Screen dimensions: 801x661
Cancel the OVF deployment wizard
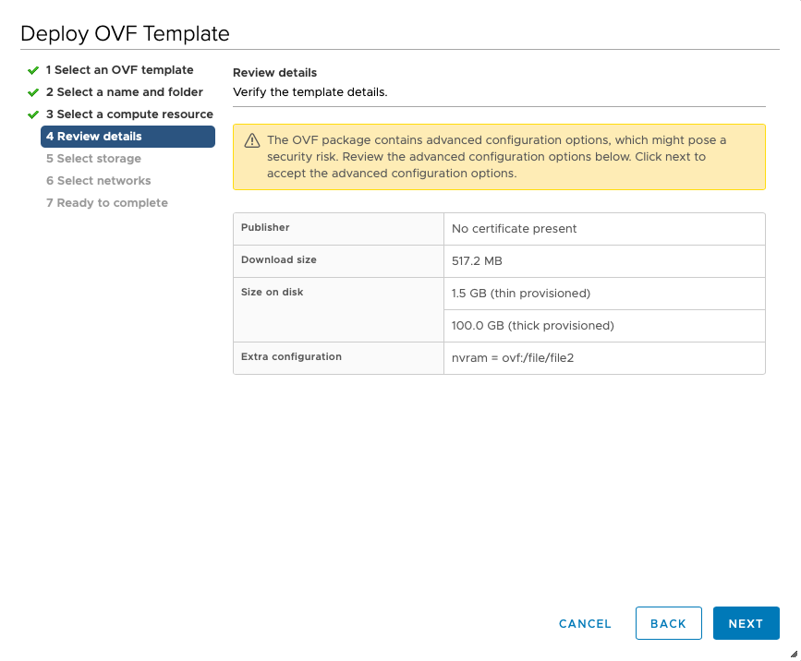point(585,623)
